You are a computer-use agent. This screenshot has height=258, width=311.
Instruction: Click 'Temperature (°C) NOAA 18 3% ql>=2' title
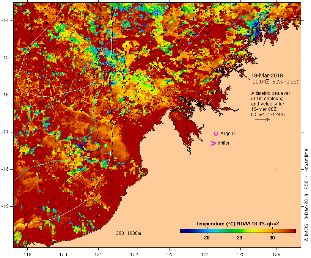[237, 224]
